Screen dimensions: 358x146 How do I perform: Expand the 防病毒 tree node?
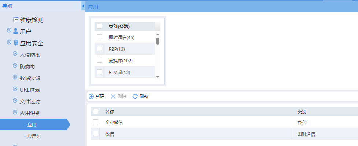[15, 65]
